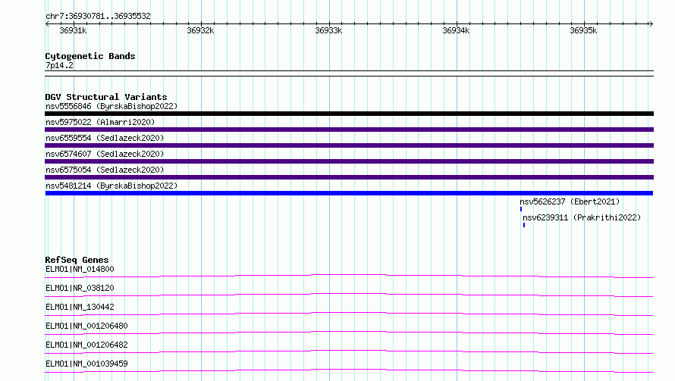Click the ELMO1|NM_001039459 magenta intron line
The width and height of the screenshot is (675, 381).
pyautogui.click(x=349, y=370)
